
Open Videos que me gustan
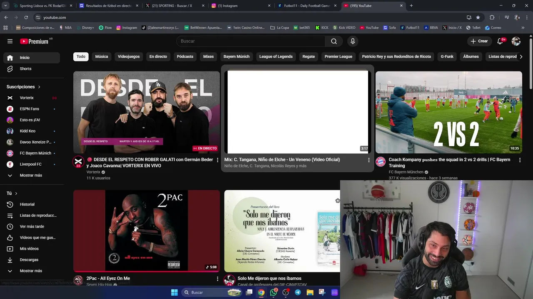[x=32, y=238]
